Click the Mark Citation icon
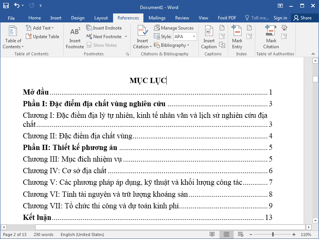 (271, 37)
